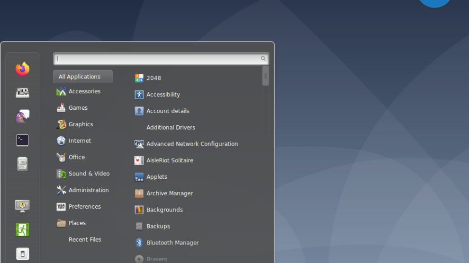Open AisleRiot Solitaire
Screen dimensions: 469x263
pyautogui.click(x=170, y=160)
